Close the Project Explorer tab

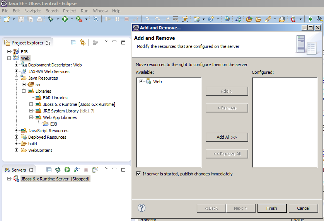[x=48, y=43]
